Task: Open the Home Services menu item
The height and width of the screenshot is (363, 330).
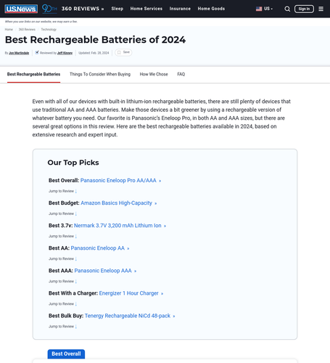Action: [147, 9]
